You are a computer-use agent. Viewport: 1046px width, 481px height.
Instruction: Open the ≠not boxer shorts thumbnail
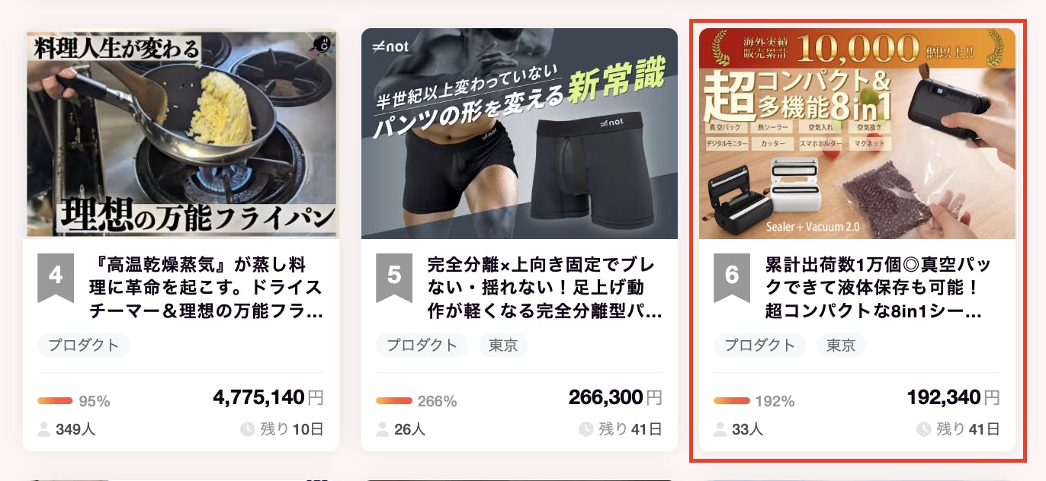coord(519,133)
